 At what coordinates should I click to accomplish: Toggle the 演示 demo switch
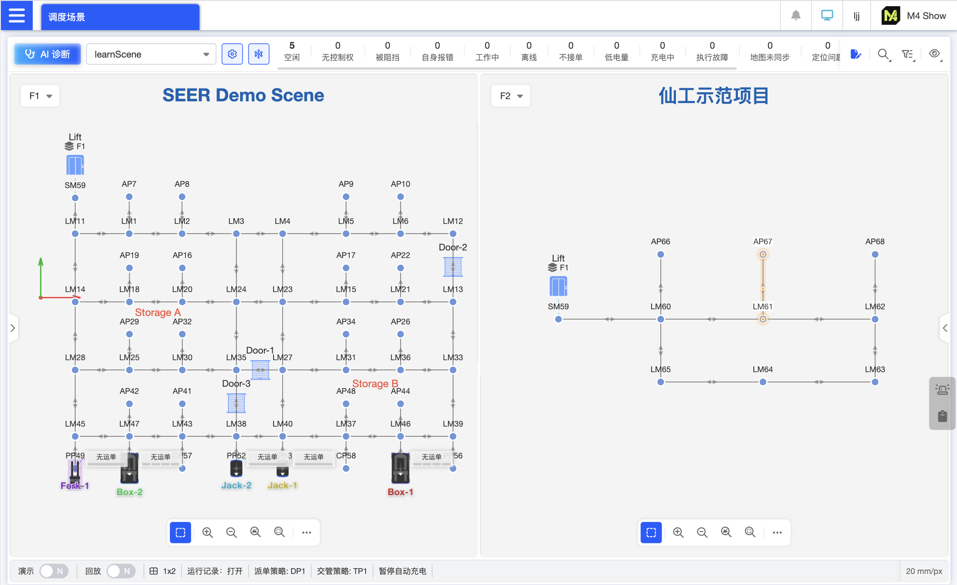(x=54, y=571)
